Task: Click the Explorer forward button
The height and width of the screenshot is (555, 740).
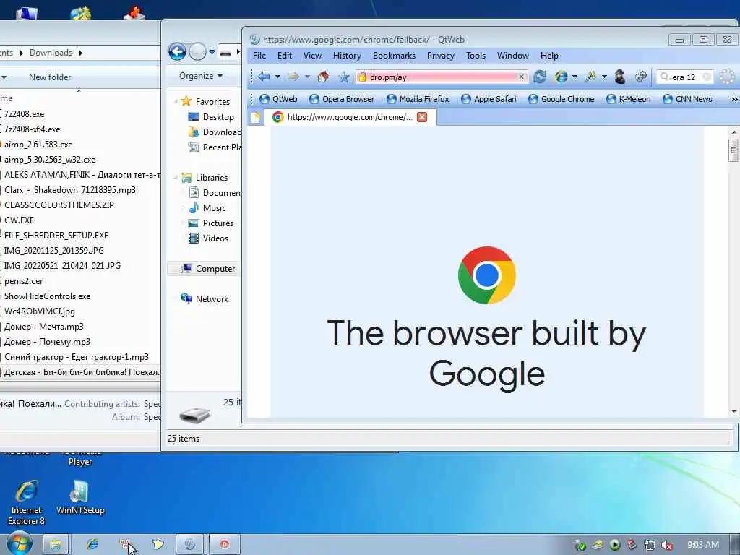Action: 197,51
